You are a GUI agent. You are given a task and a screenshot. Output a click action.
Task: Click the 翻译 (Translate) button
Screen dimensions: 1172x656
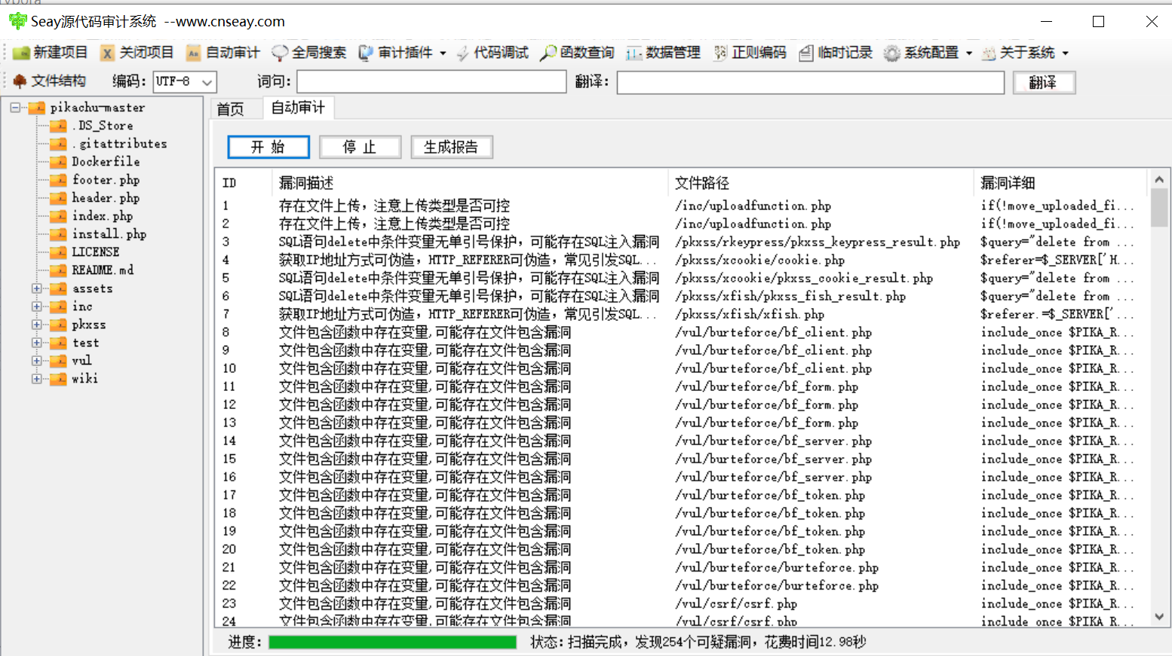[1043, 82]
